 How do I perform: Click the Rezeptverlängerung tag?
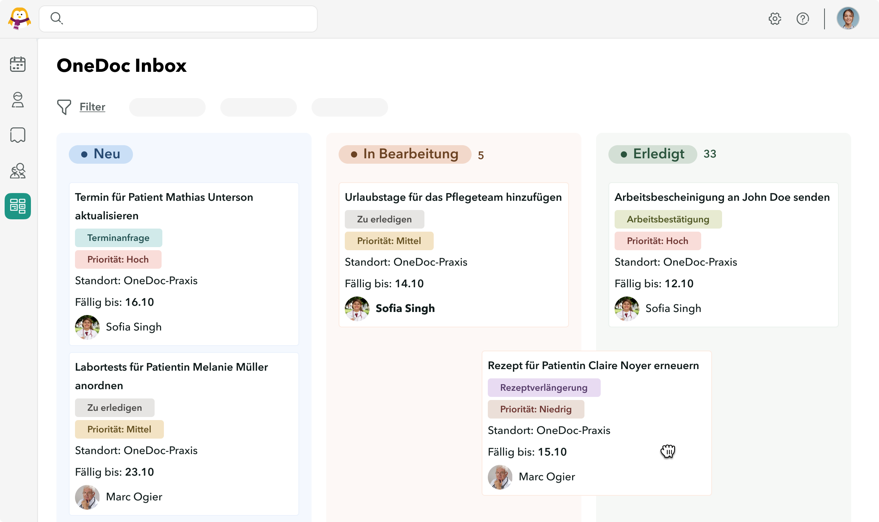544,388
